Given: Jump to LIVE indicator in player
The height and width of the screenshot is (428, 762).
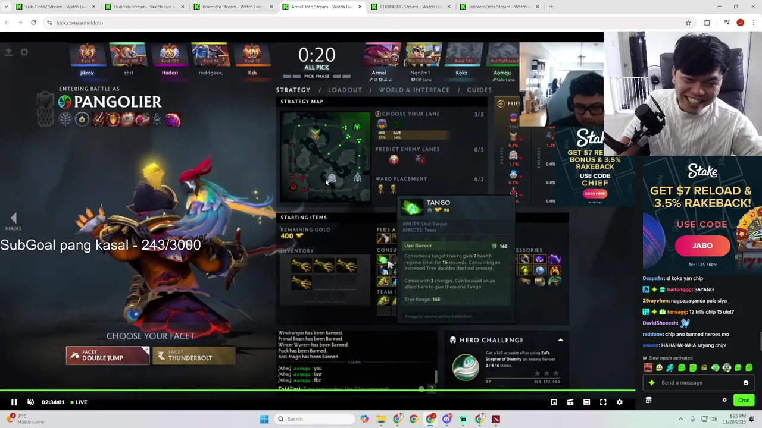Looking at the screenshot, I should coord(79,402).
